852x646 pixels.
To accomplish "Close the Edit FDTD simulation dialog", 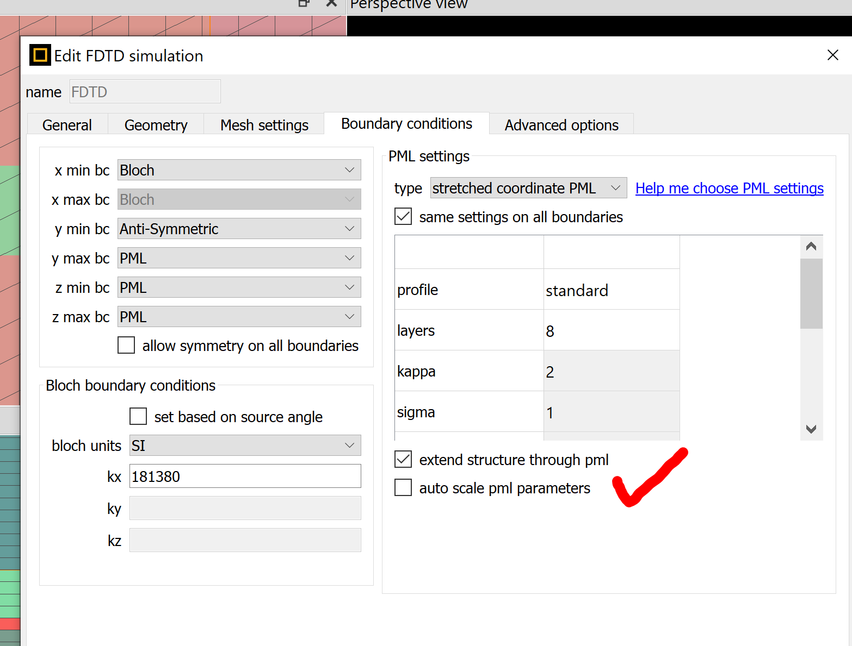I will 832,55.
